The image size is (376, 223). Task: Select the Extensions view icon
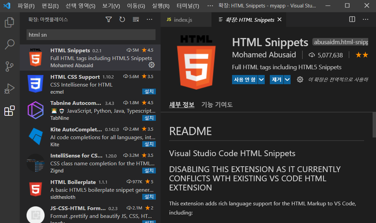pyautogui.click(x=9, y=111)
